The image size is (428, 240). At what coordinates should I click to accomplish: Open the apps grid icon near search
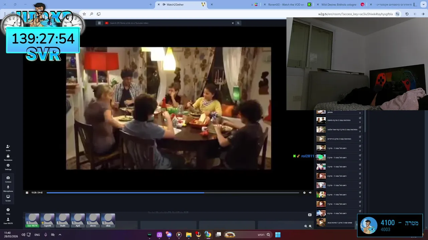tap(99, 23)
